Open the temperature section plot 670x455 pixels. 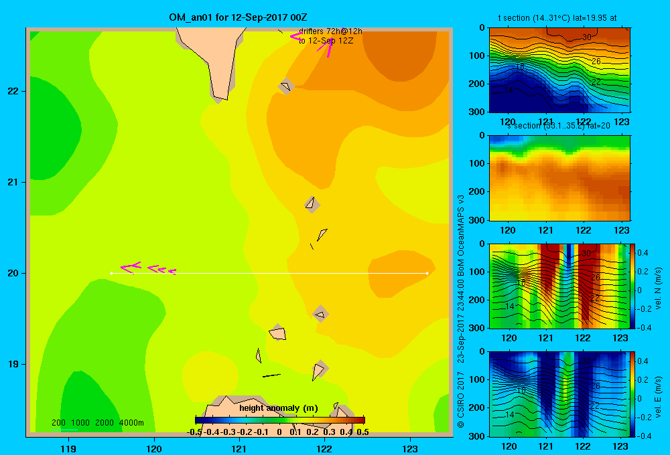pyautogui.click(x=559, y=70)
